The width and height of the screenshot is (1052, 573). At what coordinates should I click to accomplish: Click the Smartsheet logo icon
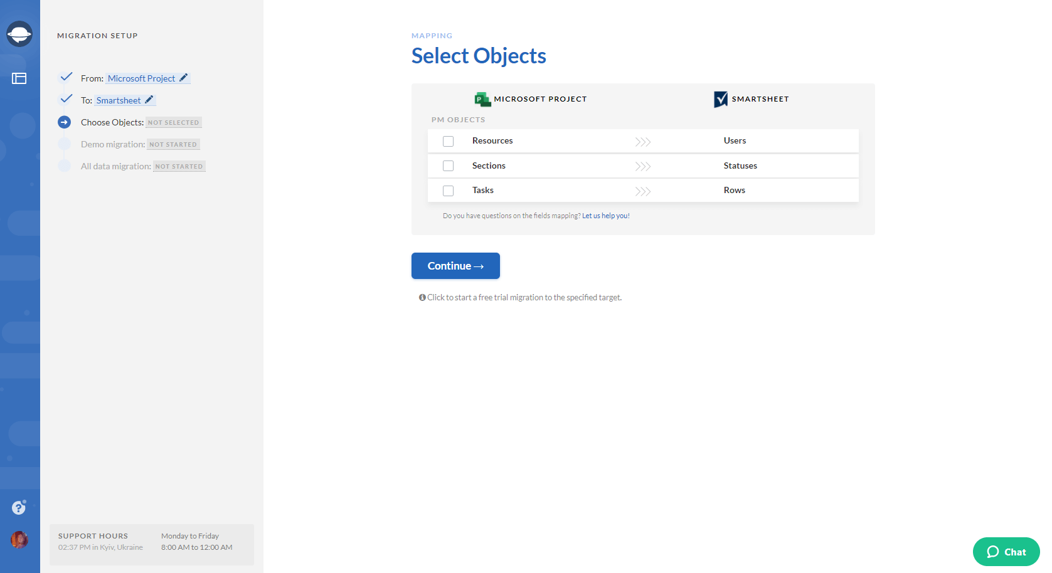721,99
